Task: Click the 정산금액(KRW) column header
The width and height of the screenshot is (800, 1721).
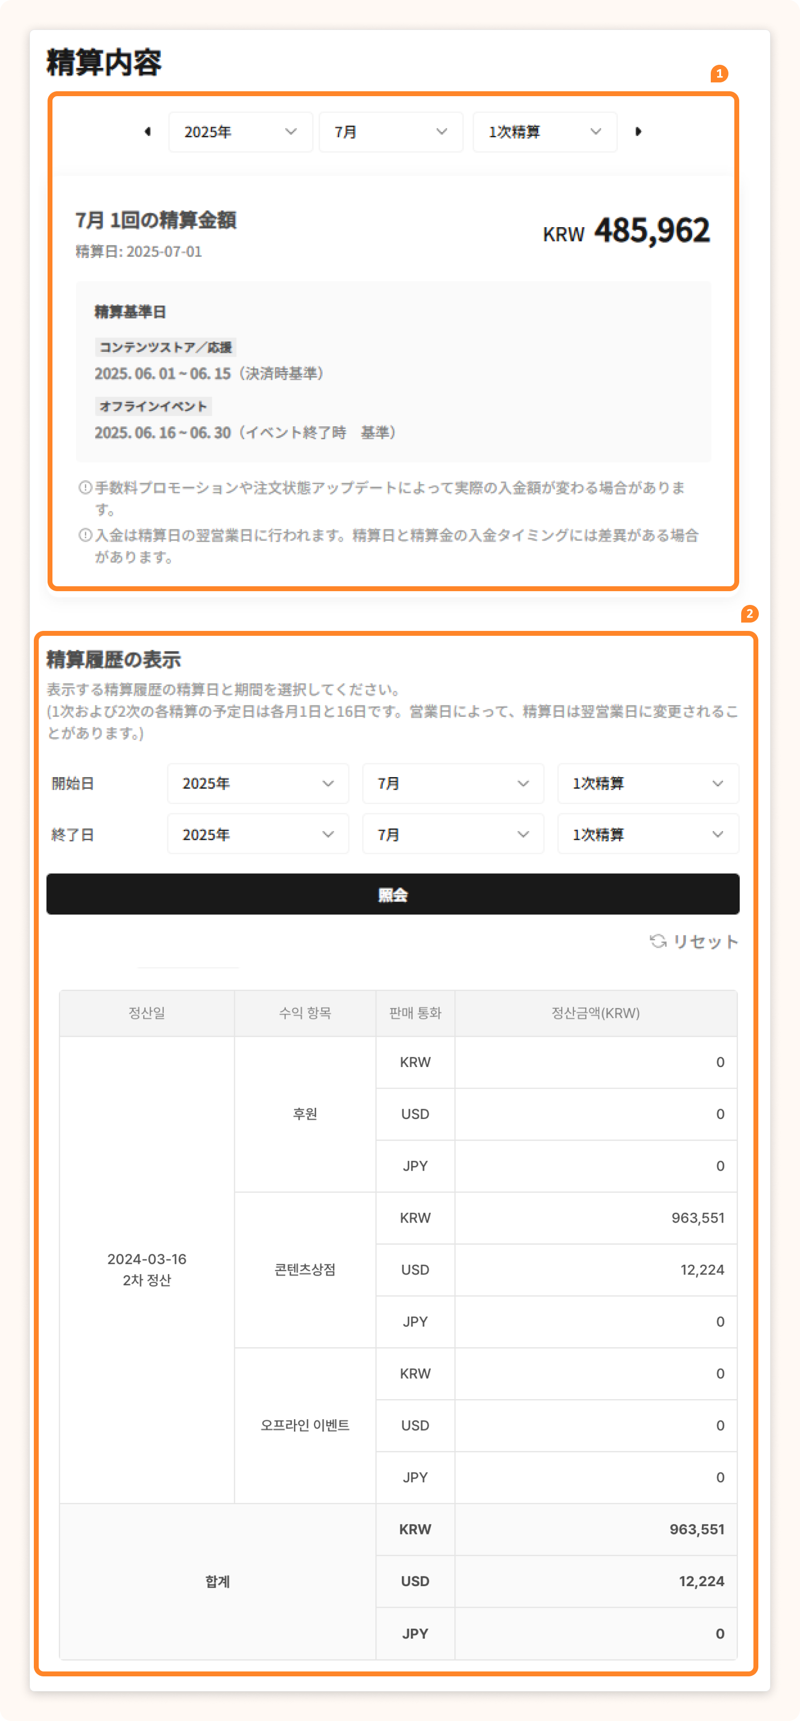Action: pyautogui.click(x=595, y=1013)
